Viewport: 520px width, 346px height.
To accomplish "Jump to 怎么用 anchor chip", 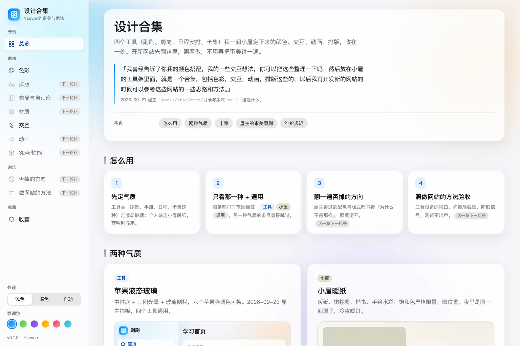I will pos(170,123).
